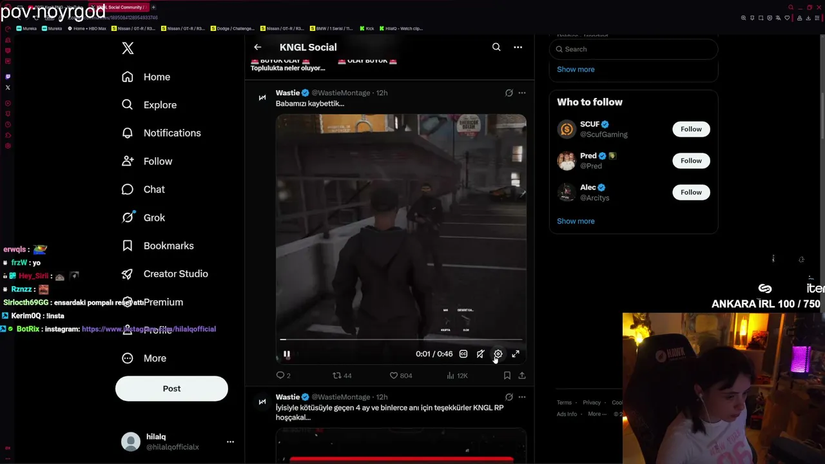Click browser zoom magnifier toolbar icon
This screenshot has height=464, width=825.
(744, 18)
